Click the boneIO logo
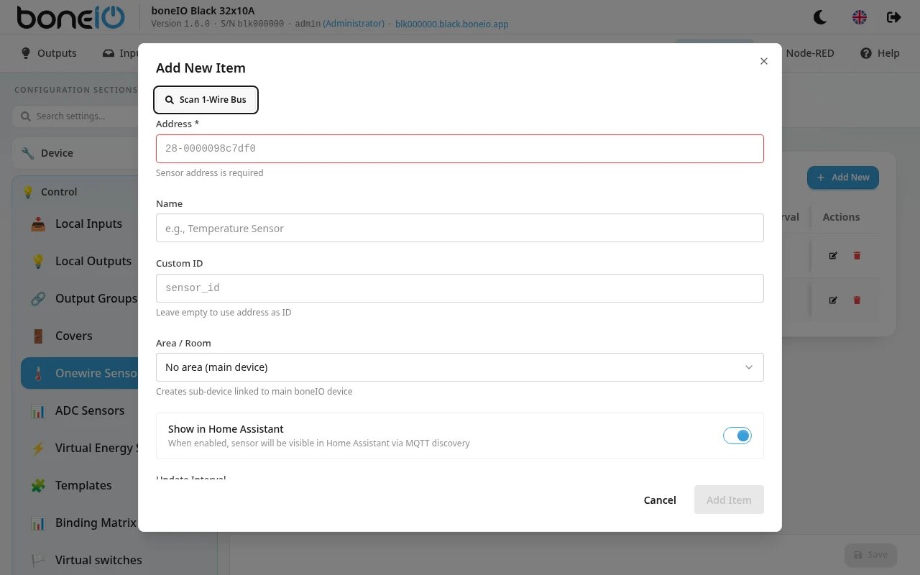 (70, 17)
